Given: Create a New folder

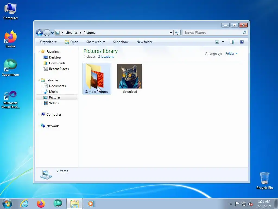Looking at the screenshot, I should [144, 42].
